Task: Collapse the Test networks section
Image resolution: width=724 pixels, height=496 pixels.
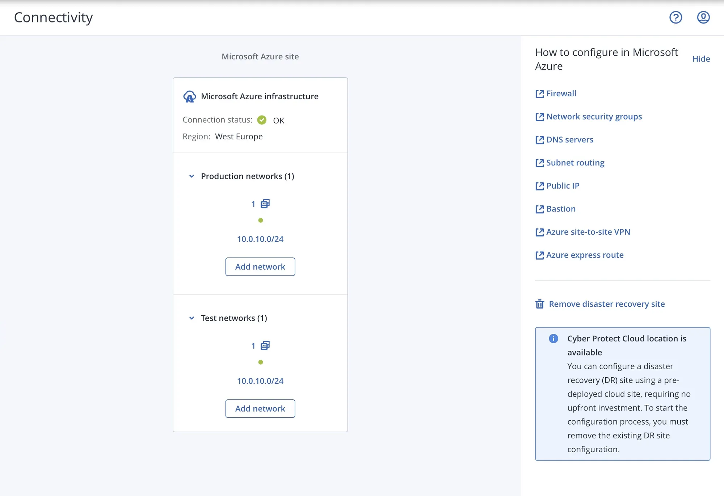Action: [192, 318]
